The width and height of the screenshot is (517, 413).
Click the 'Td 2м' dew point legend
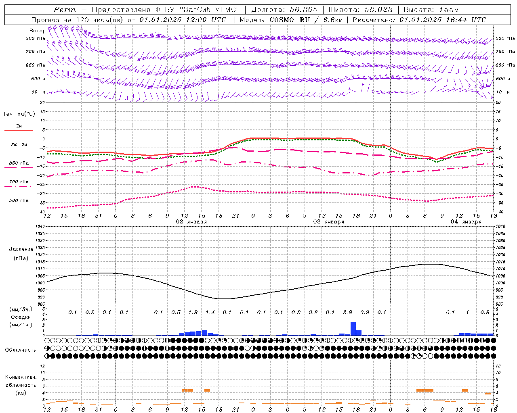point(19,144)
